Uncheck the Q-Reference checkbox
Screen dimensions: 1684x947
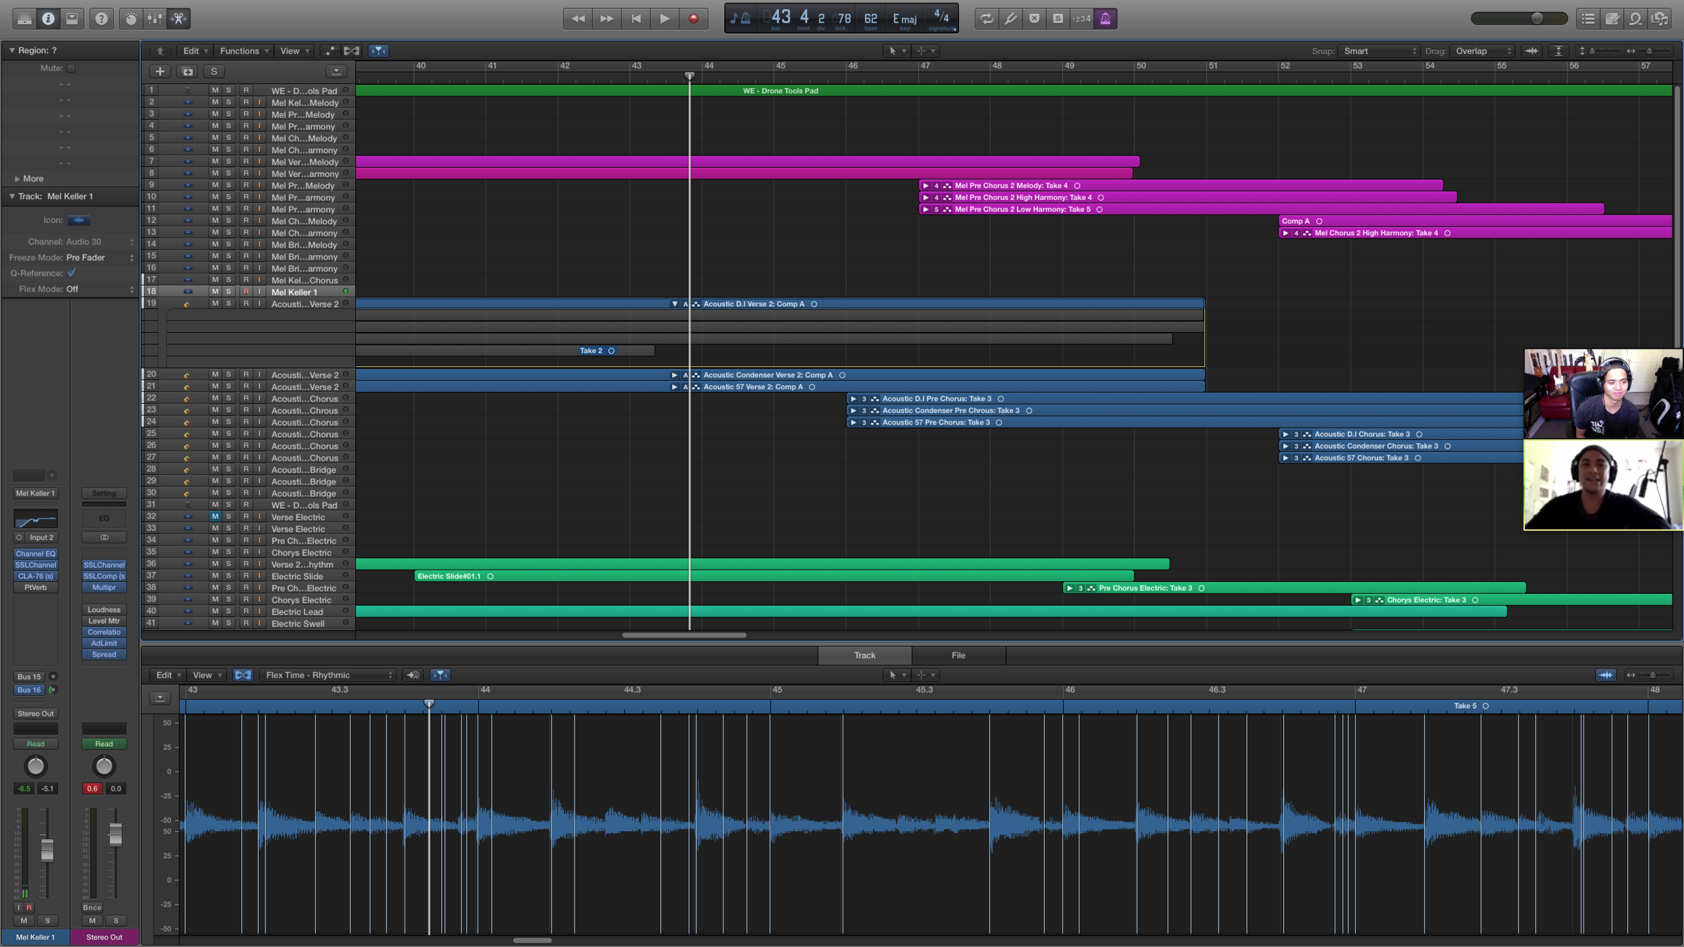coord(72,273)
